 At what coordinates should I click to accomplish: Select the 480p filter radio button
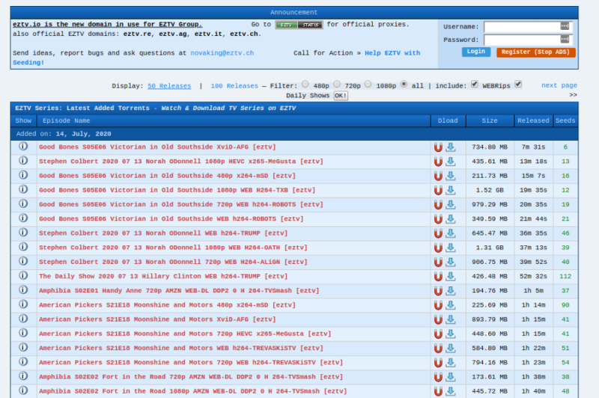pos(305,85)
